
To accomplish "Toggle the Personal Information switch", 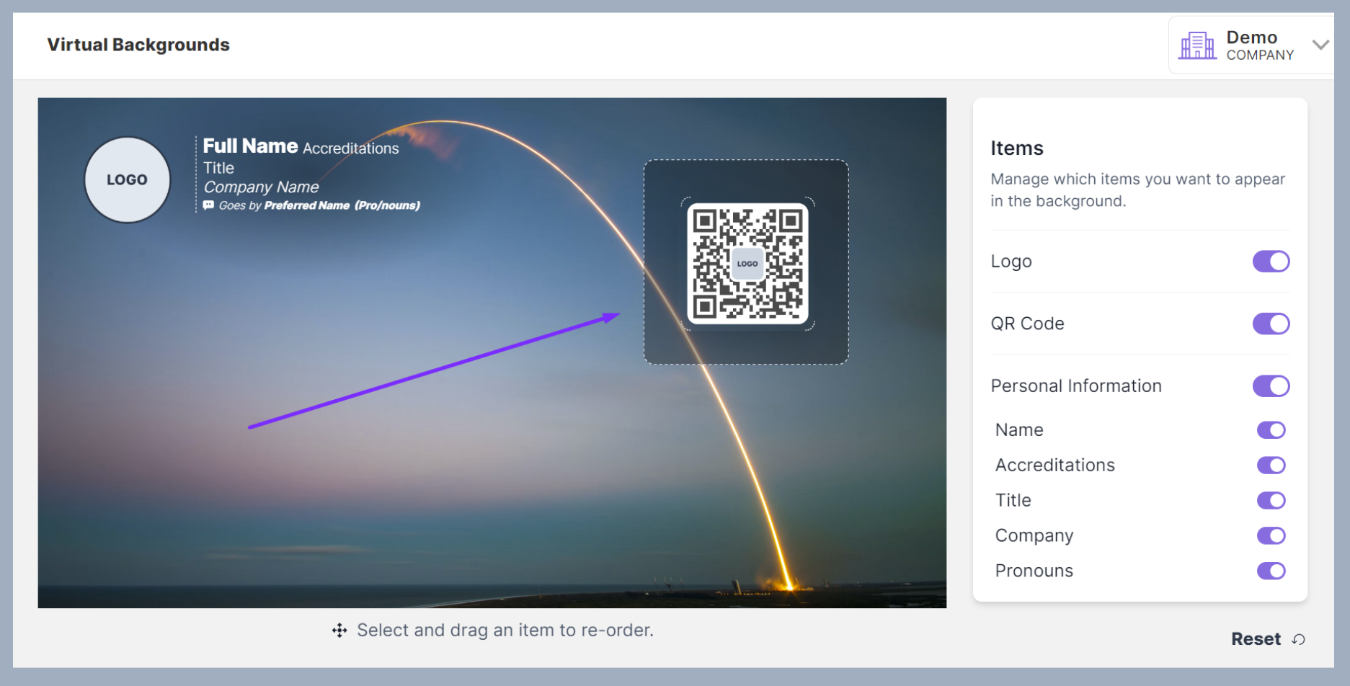I will pyautogui.click(x=1271, y=386).
